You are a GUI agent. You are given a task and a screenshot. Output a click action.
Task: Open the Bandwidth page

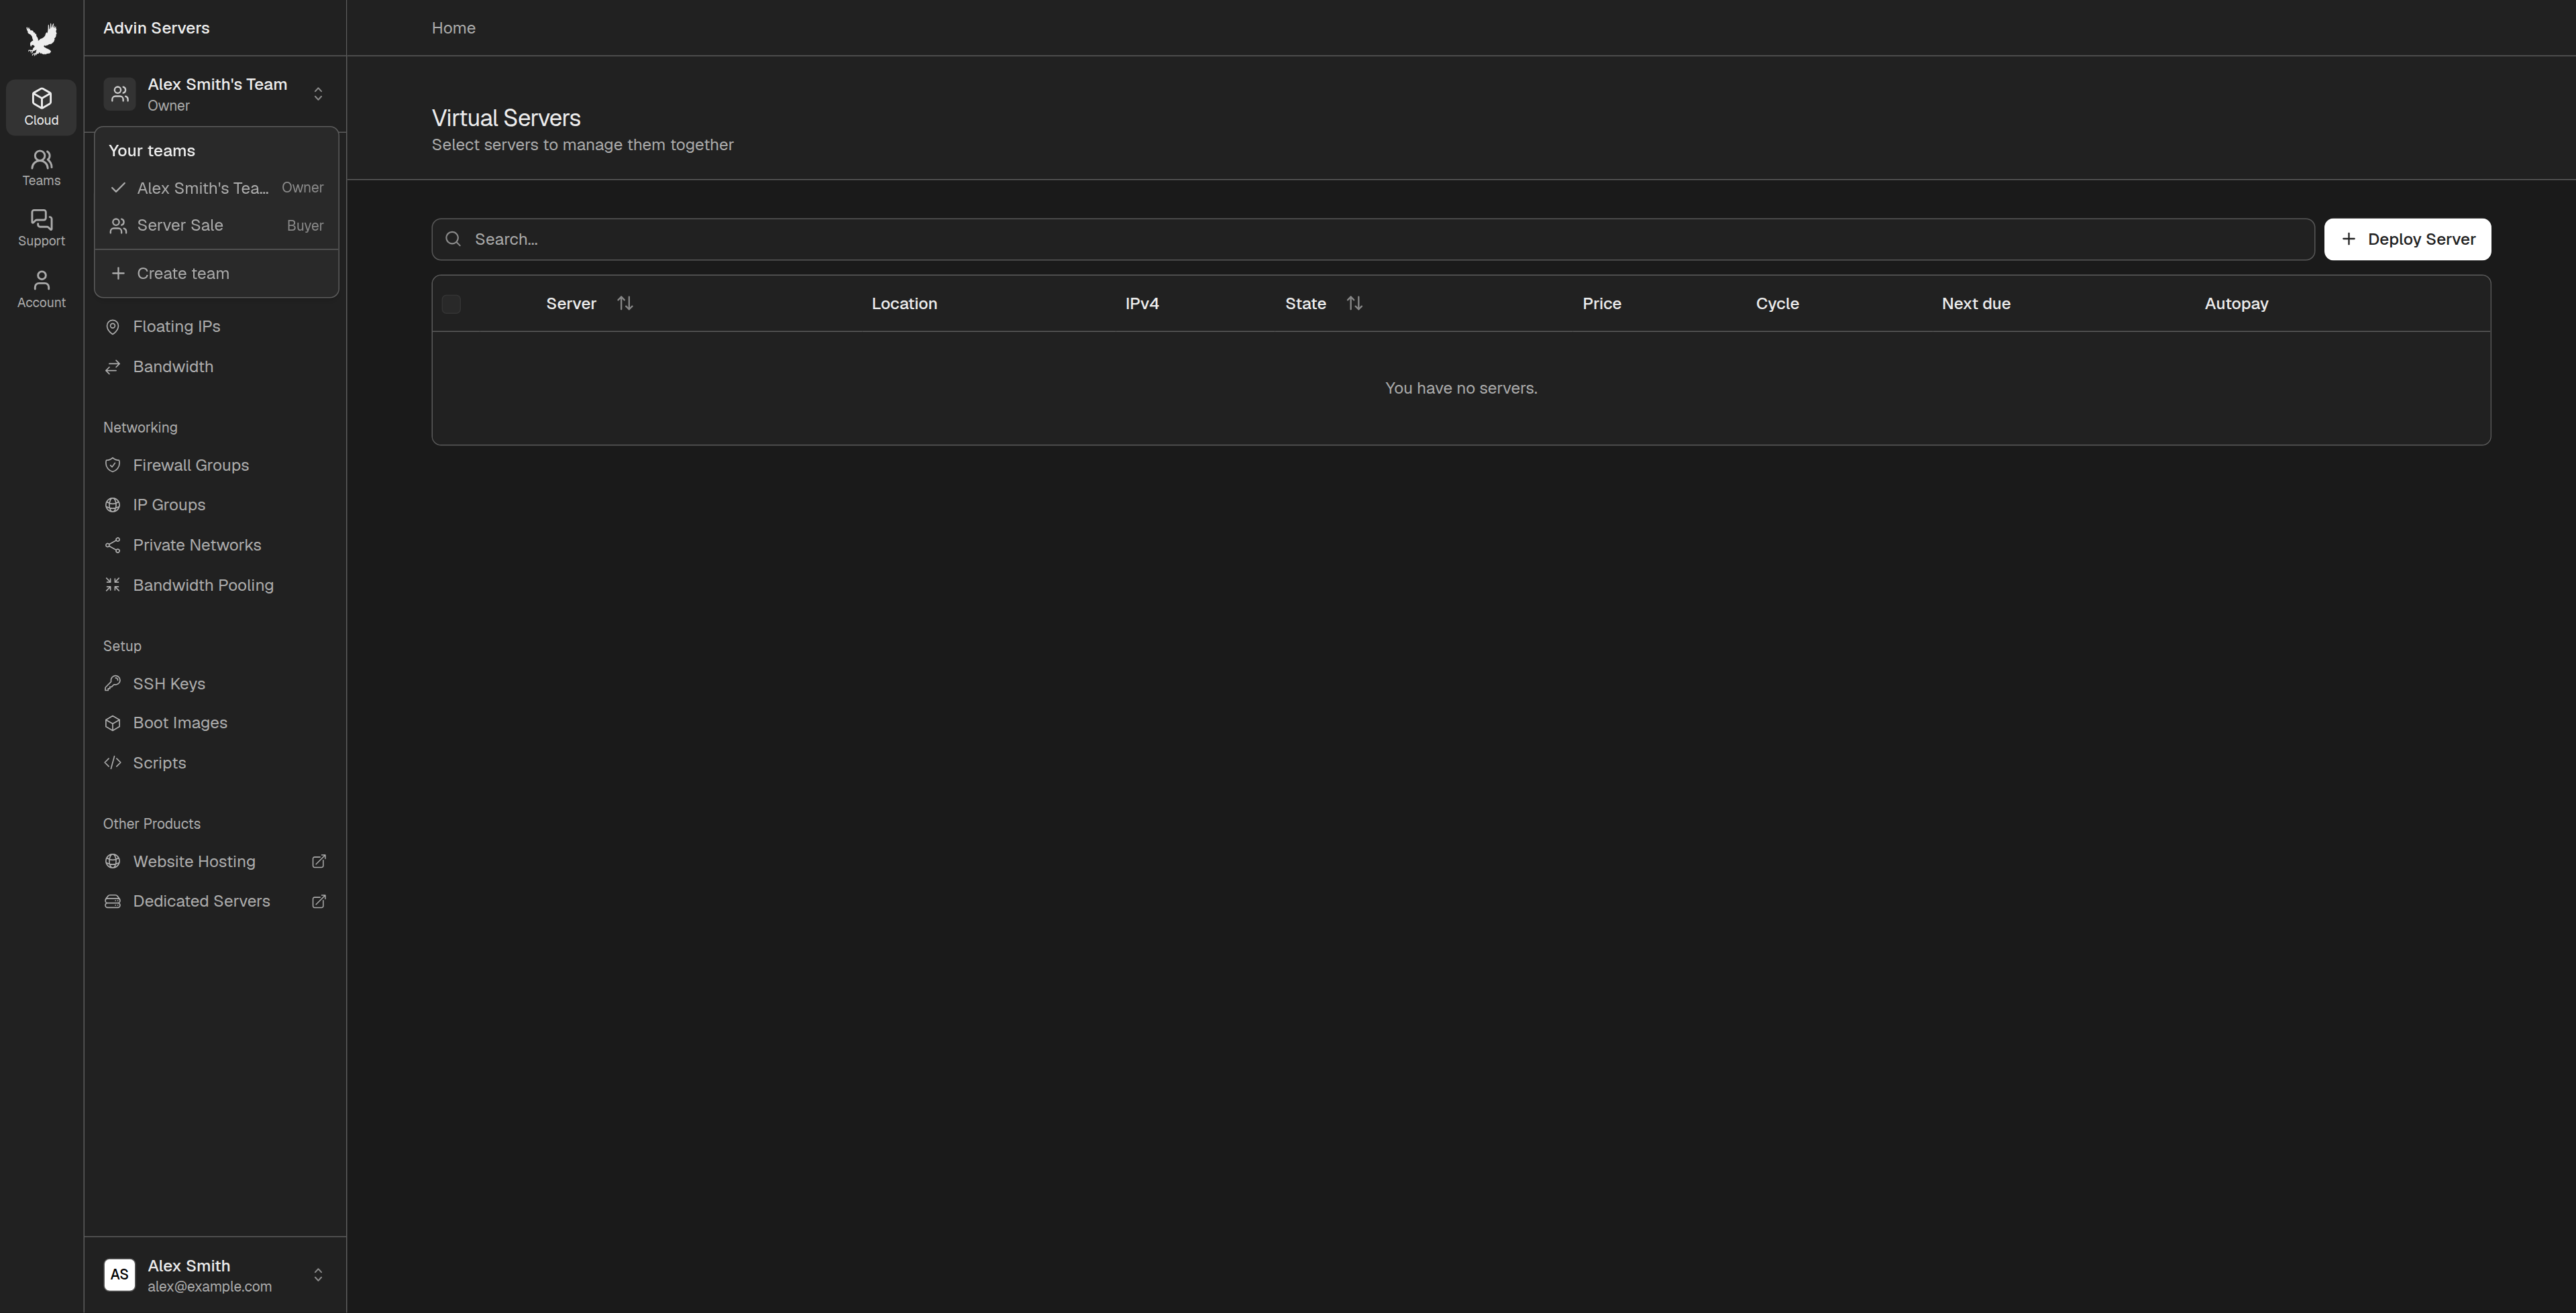coord(215,367)
